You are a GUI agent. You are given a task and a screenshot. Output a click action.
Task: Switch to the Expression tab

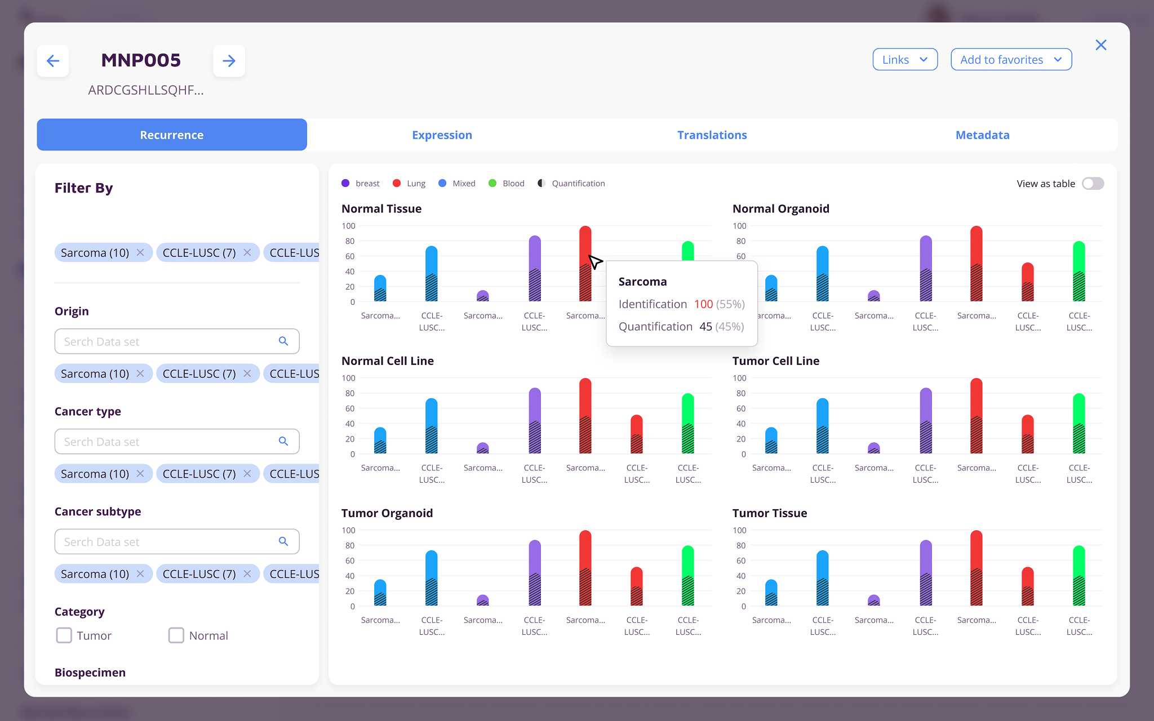pyautogui.click(x=442, y=135)
